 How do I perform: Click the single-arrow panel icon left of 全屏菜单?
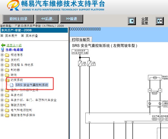(x=132, y=21)
